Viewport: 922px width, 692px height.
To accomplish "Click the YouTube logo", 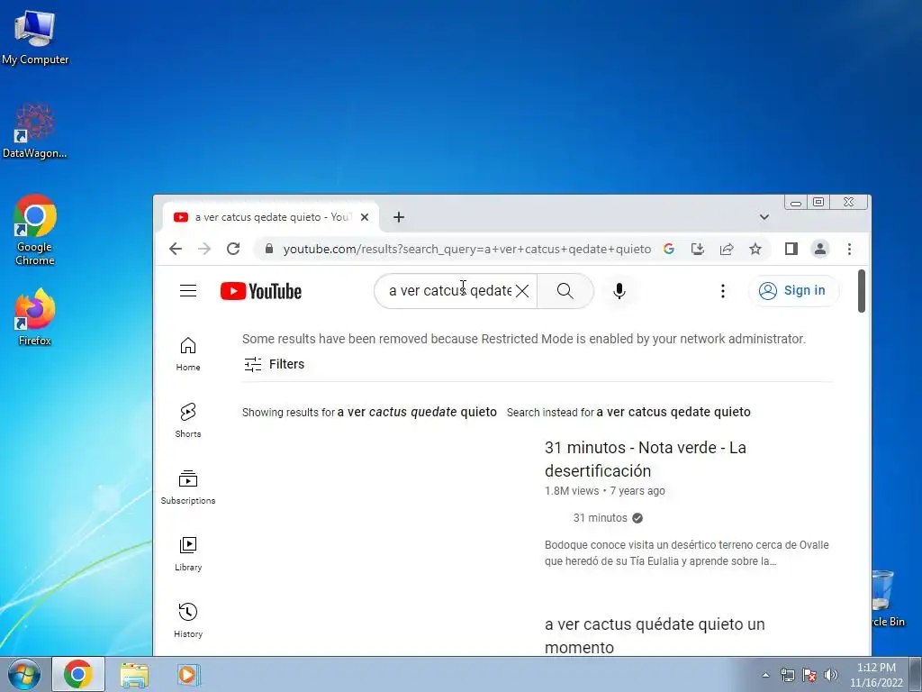I will tap(261, 291).
